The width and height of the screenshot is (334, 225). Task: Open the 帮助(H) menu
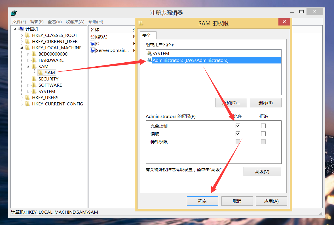click(x=96, y=22)
